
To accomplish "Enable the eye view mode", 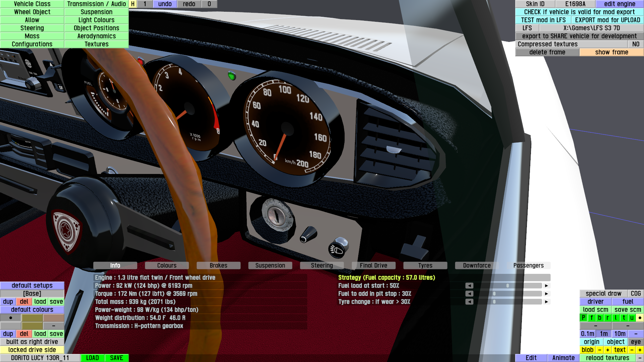I will [636, 342].
